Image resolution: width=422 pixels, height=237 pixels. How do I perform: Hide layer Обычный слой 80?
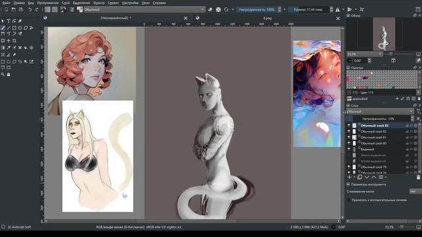(349, 144)
